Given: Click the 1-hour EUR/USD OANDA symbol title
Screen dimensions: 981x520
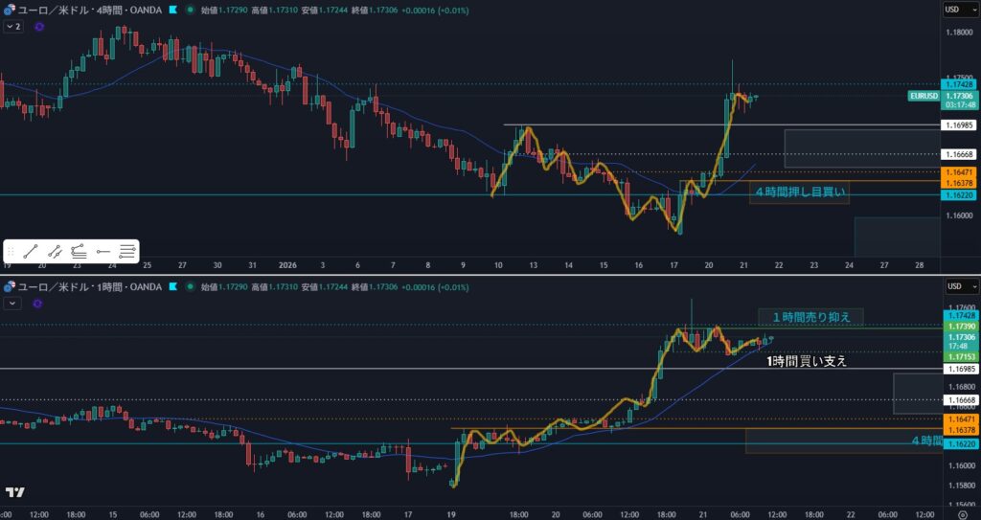Looking at the screenshot, I should (x=91, y=286).
